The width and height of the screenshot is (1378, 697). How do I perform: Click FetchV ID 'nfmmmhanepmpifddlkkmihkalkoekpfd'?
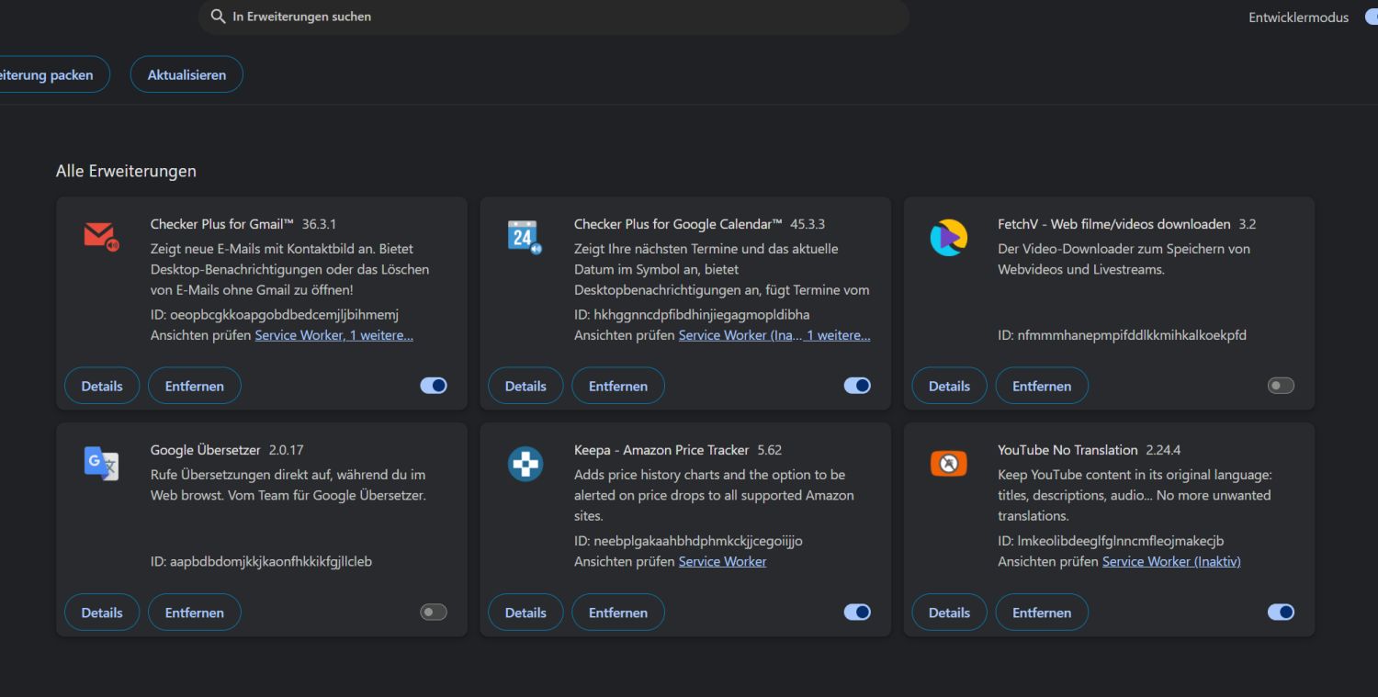tap(1132, 335)
